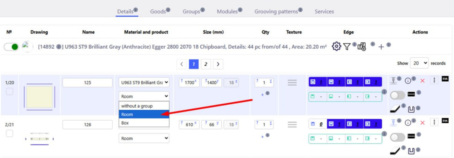The width and height of the screenshot is (454, 158).
Task: Click the next page arrow button
Action: [218, 64]
